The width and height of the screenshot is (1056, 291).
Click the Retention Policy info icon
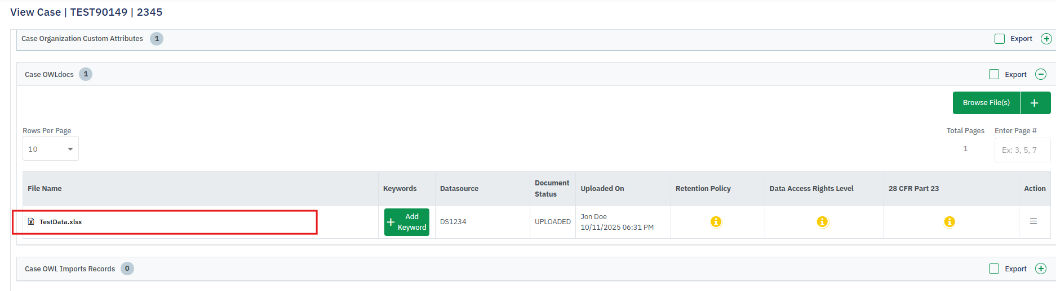tap(716, 222)
